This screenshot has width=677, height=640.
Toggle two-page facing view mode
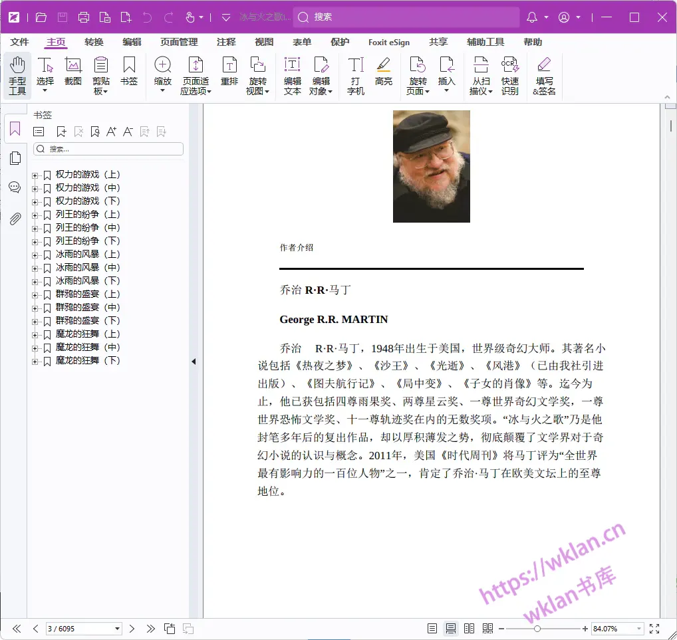click(x=469, y=629)
